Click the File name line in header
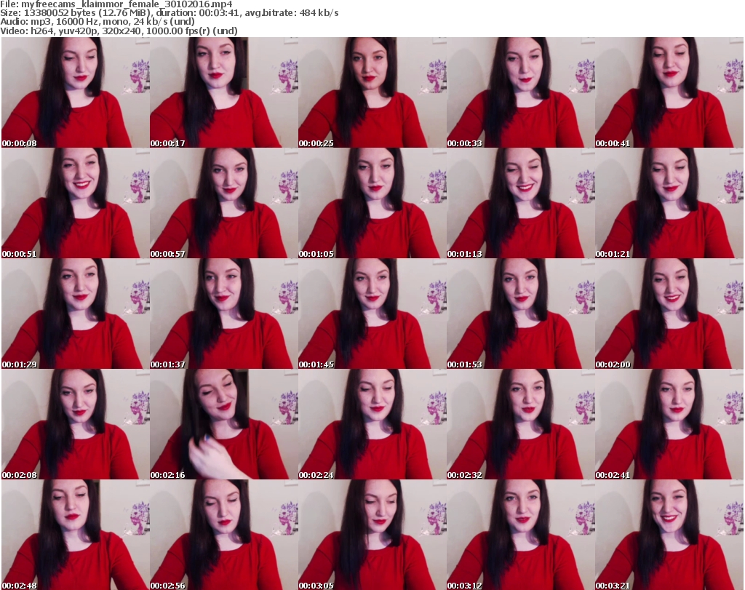This screenshot has height=590, width=745. pyautogui.click(x=116, y=4)
